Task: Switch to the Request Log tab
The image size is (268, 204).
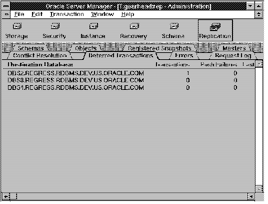Action: 233,55
